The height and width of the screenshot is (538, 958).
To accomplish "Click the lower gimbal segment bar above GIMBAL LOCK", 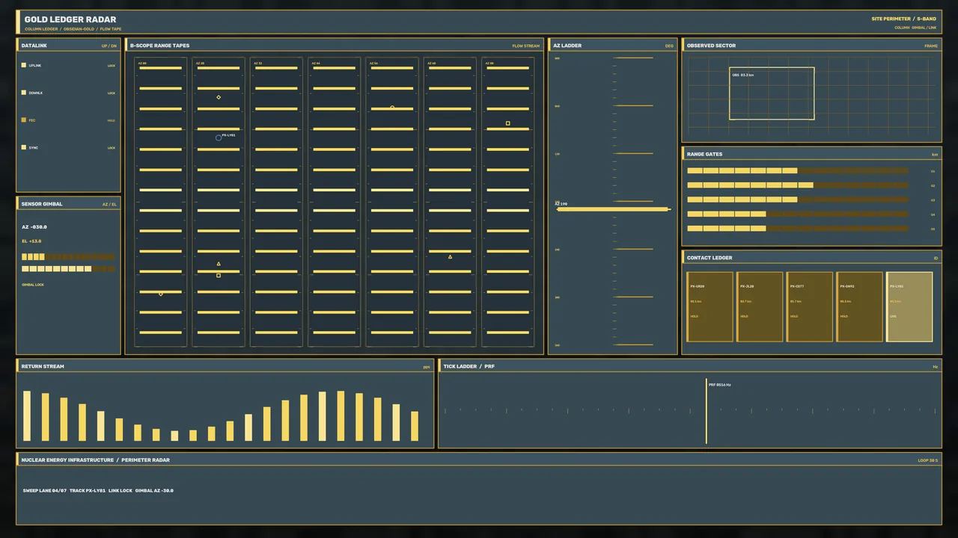I will click(x=68, y=269).
